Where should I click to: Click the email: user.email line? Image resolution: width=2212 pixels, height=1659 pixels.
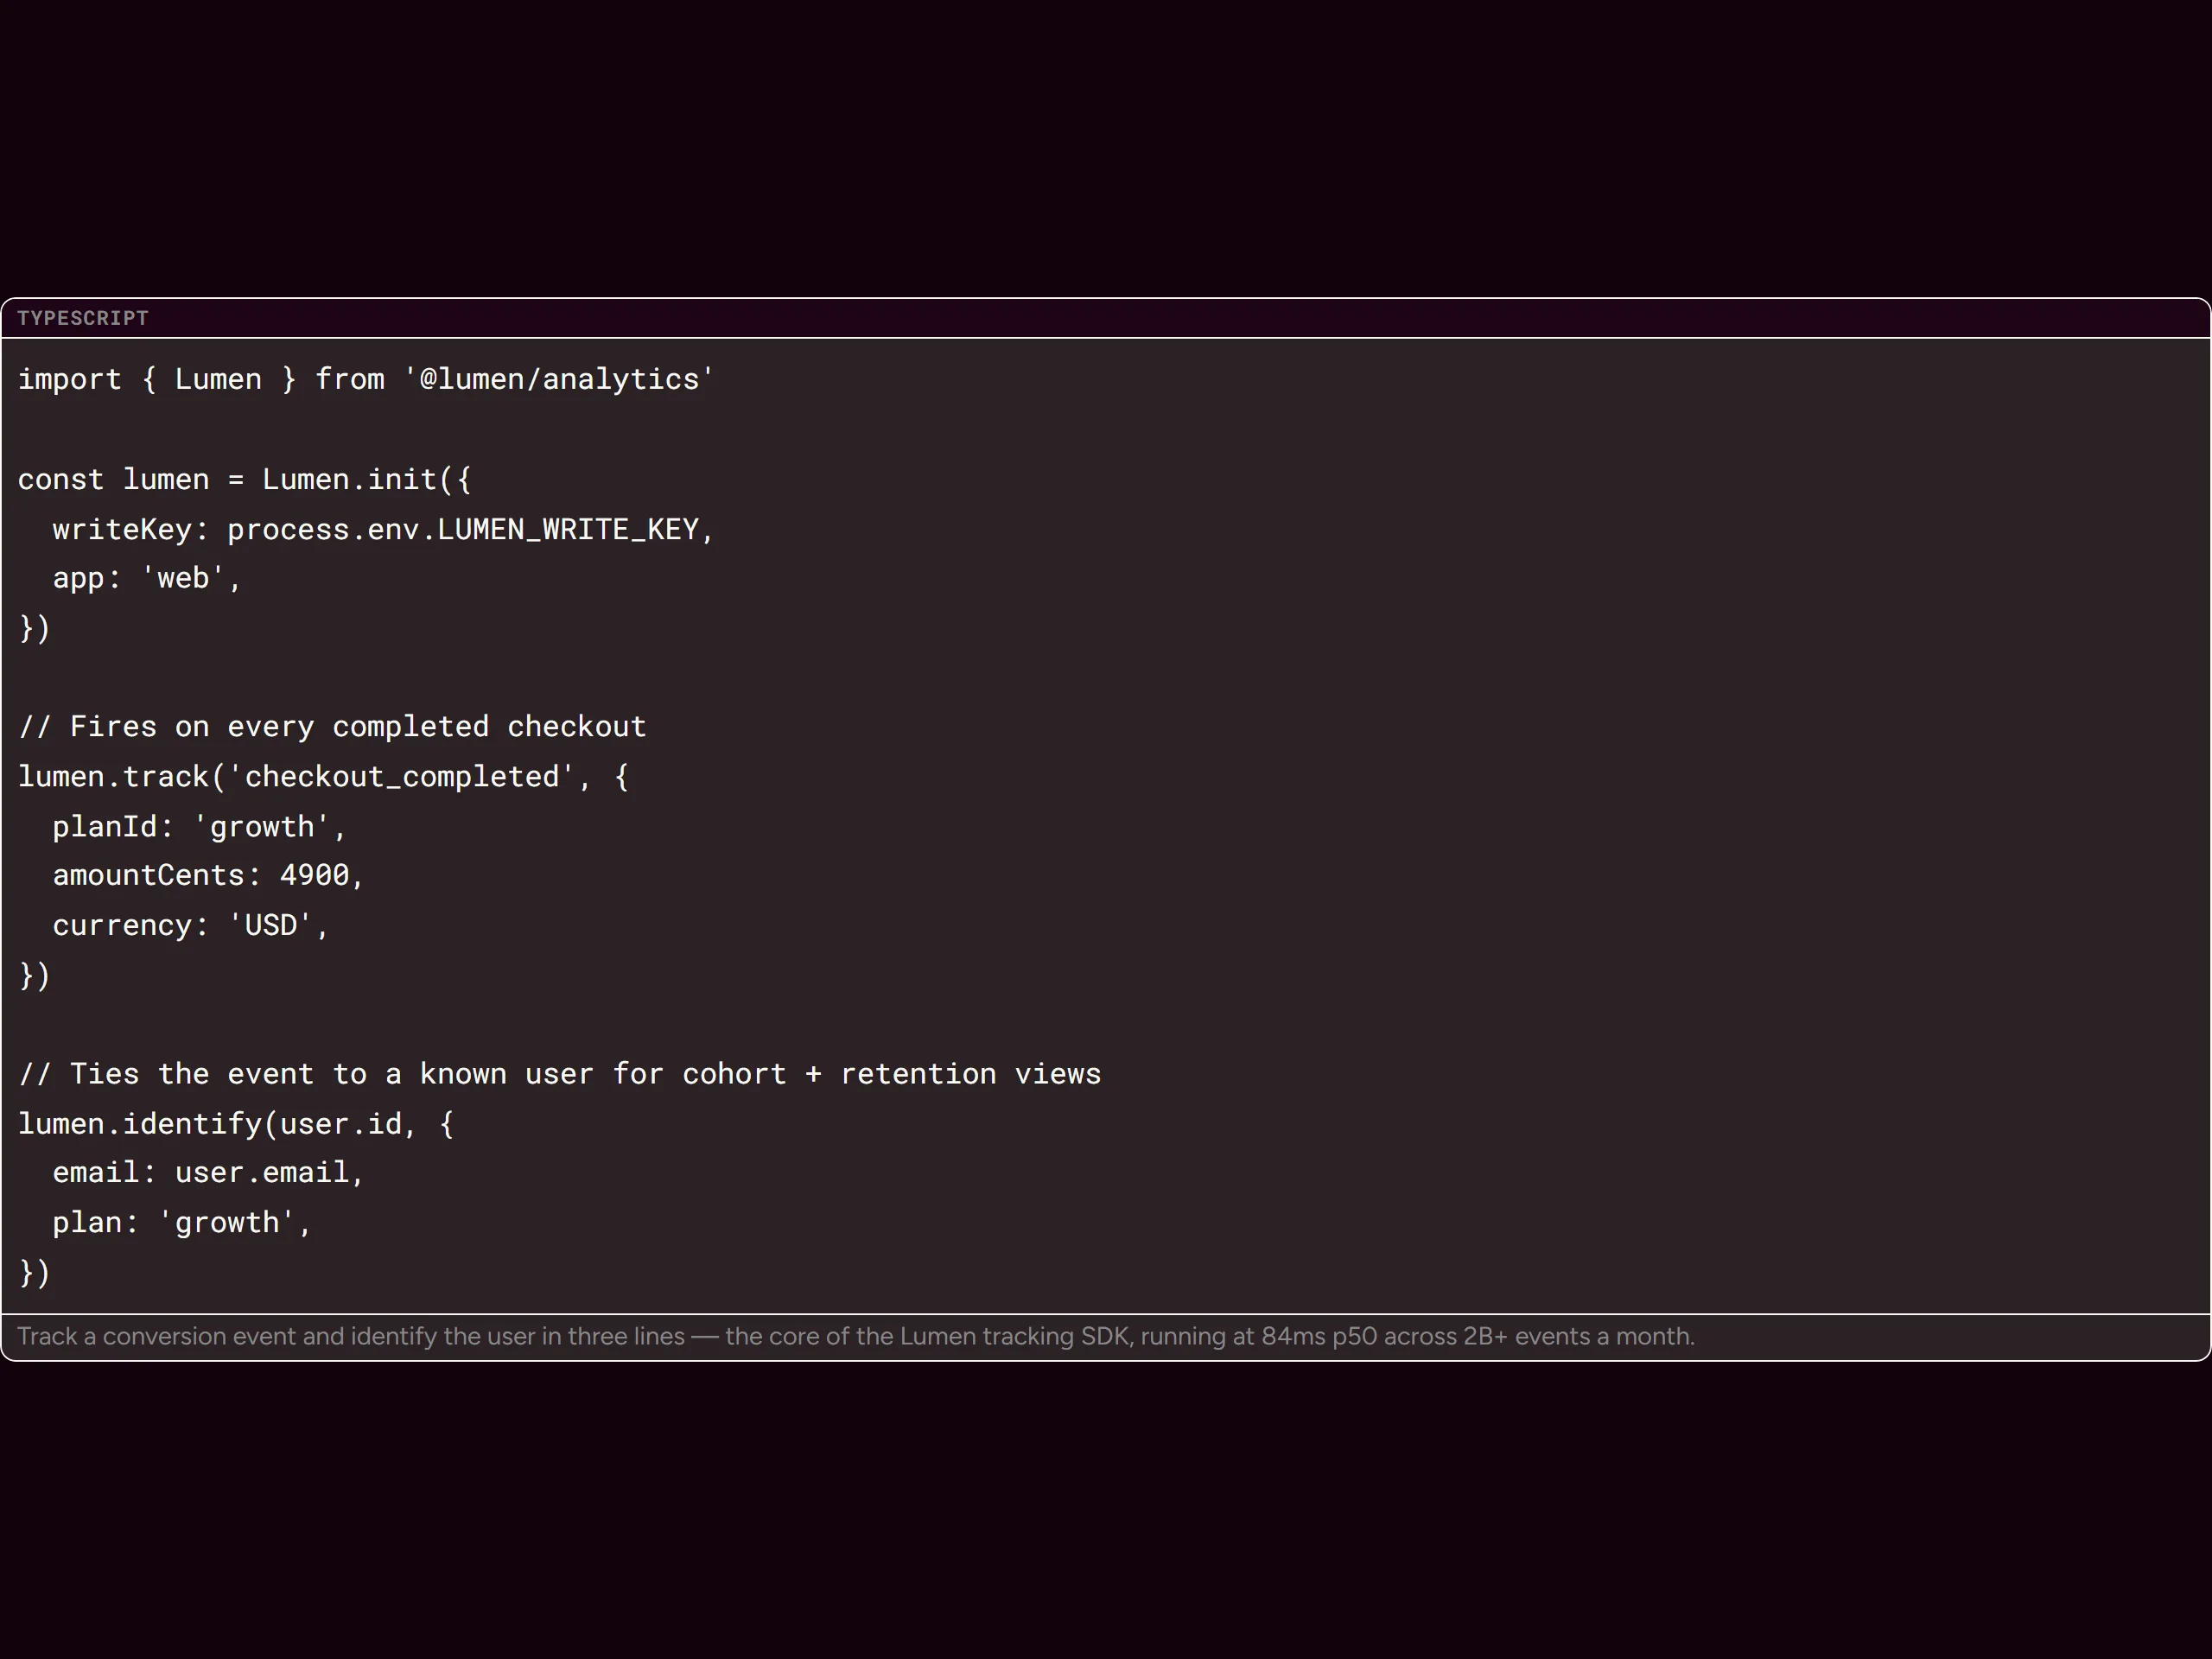point(208,1172)
